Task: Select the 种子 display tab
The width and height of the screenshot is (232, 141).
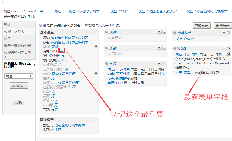Action: coord(8,39)
